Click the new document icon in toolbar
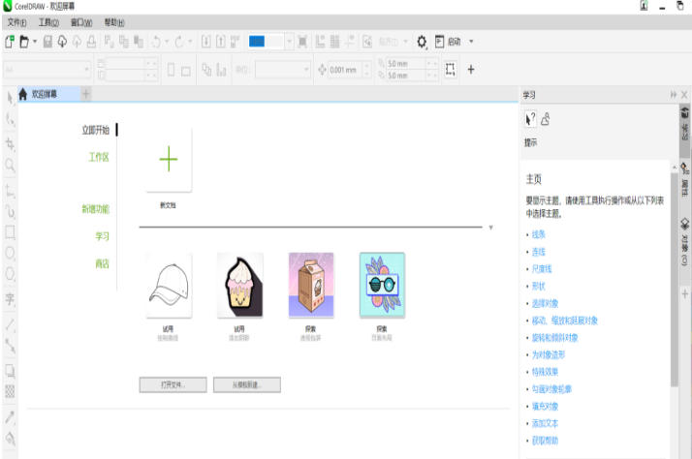Screen dimensions: 692x459 point(9,42)
